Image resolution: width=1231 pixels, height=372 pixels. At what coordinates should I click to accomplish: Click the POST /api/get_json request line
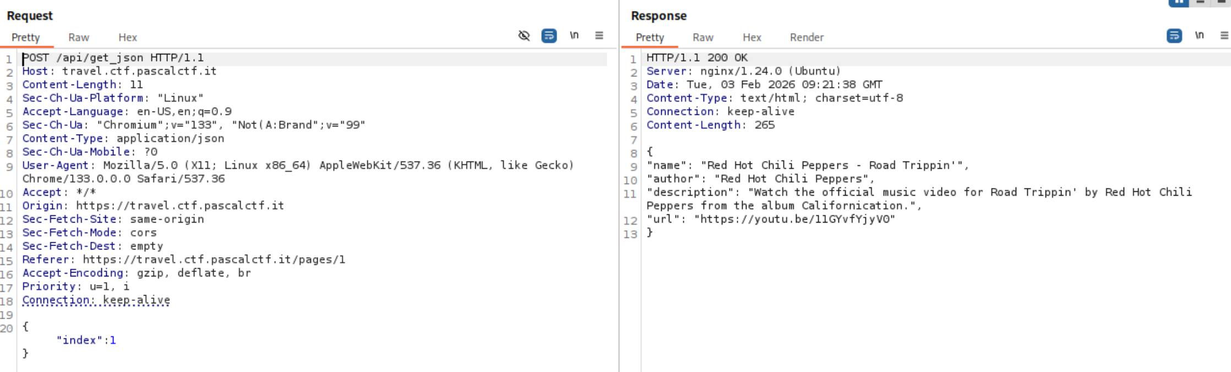tap(113, 58)
